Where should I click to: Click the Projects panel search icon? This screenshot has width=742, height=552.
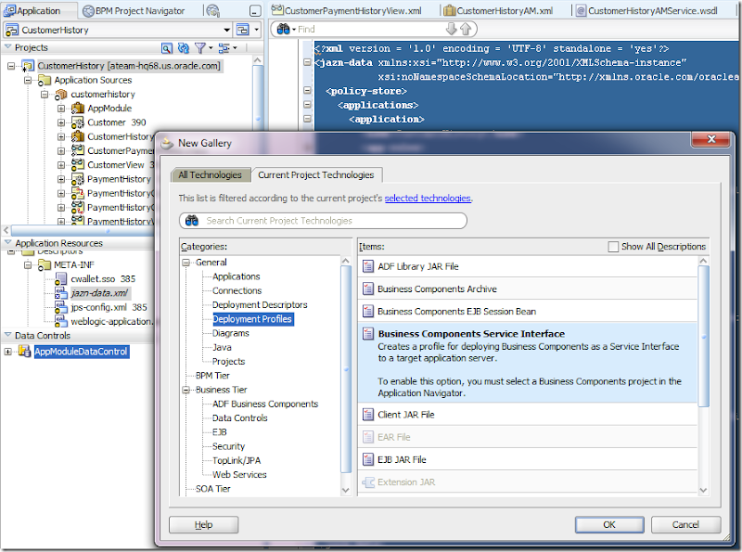click(167, 47)
